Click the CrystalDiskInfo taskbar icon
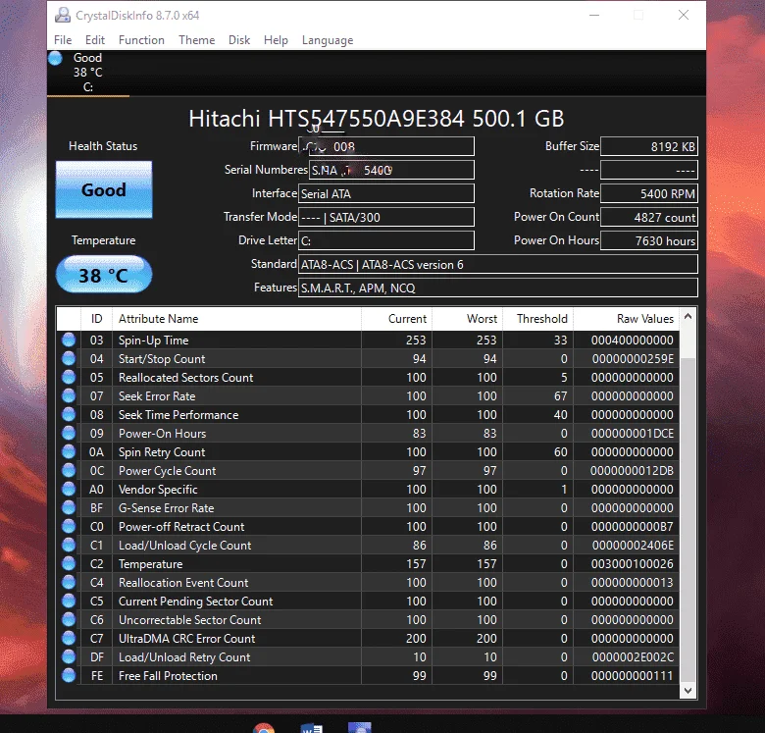 pos(360,728)
